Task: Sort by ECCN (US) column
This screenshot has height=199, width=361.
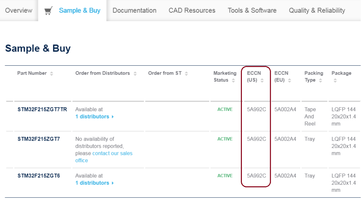Action: (262, 80)
